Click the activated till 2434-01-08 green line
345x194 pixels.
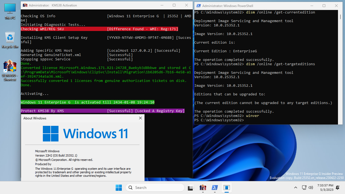tap(88, 102)
